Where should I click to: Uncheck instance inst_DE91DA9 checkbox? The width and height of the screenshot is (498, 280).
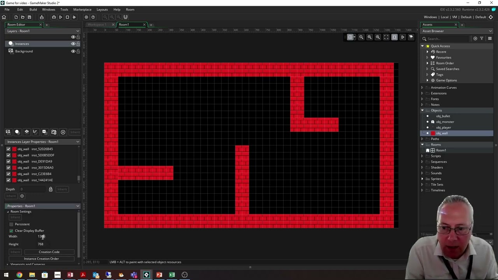[x=9, y=161]
